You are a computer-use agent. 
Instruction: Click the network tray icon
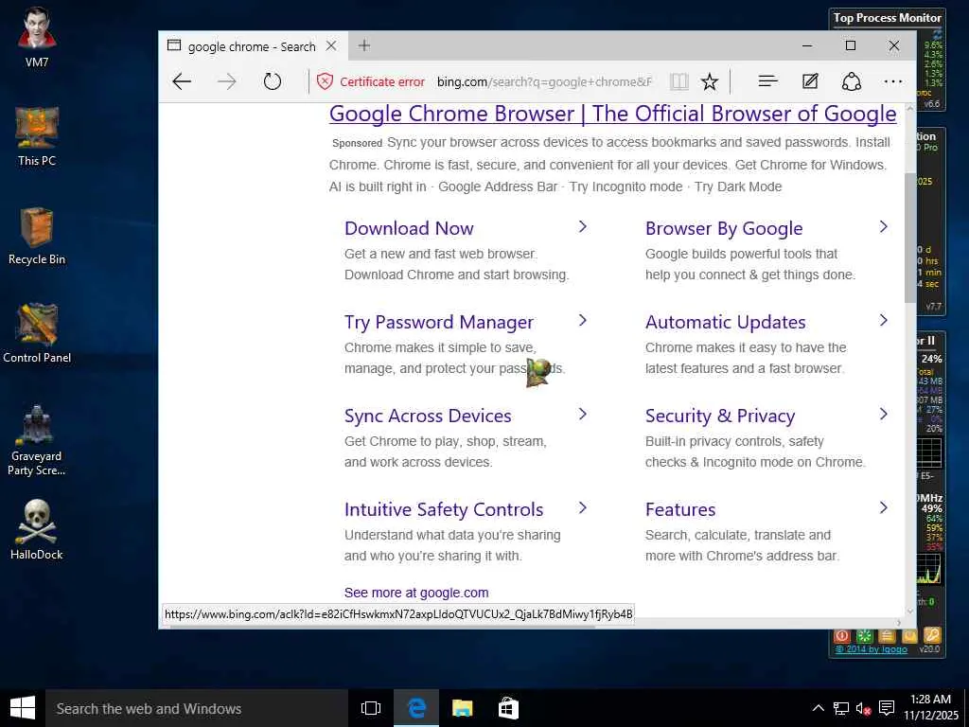click(840, 708)
